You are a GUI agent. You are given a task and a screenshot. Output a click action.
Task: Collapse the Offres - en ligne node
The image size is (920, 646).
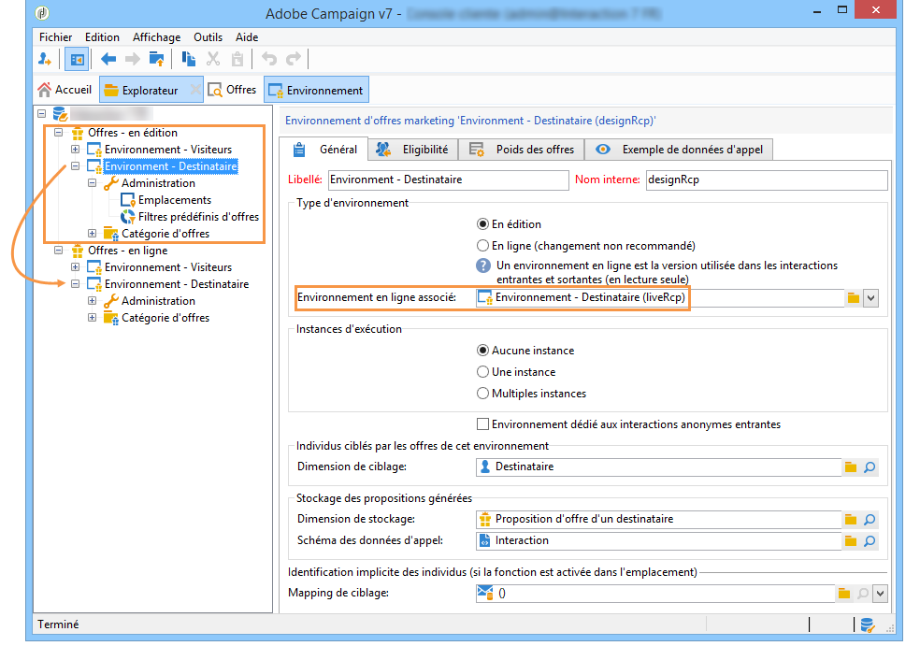coord(59,251)
